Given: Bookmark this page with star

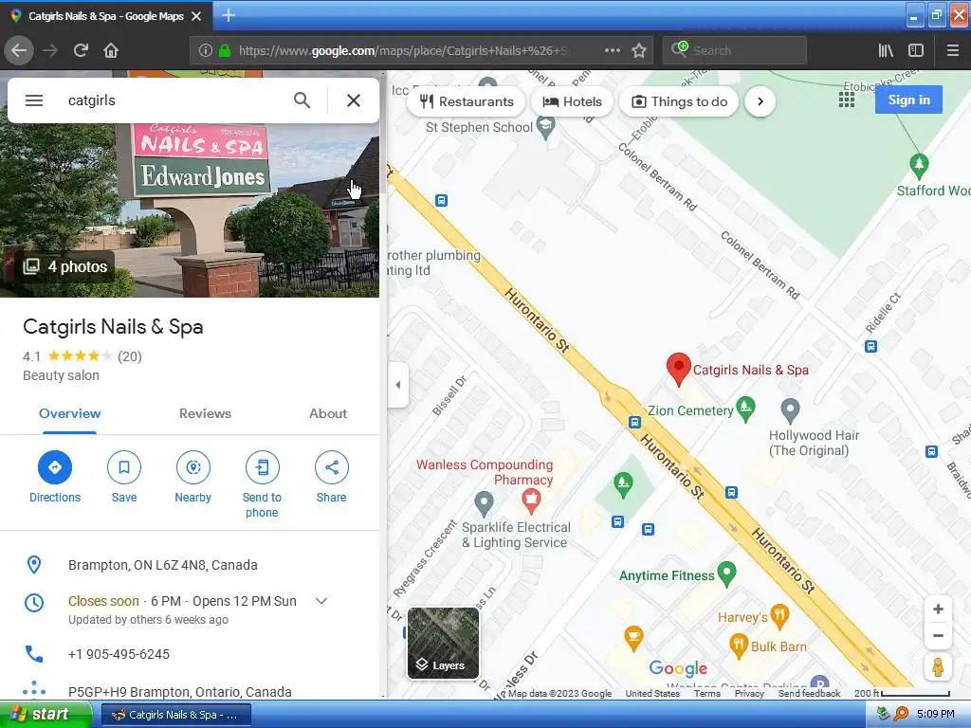Looking at the screenshot, I should 639,50.
